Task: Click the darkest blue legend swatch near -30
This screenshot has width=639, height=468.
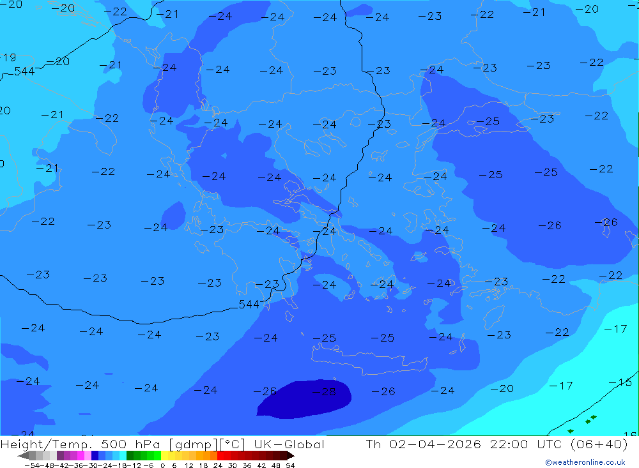Action: tap(95, 455)
